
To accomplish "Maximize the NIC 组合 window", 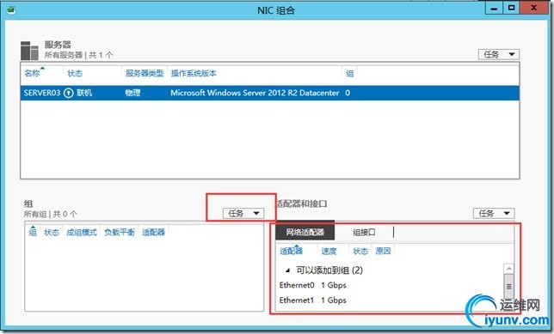I will (x=511, y=9).
